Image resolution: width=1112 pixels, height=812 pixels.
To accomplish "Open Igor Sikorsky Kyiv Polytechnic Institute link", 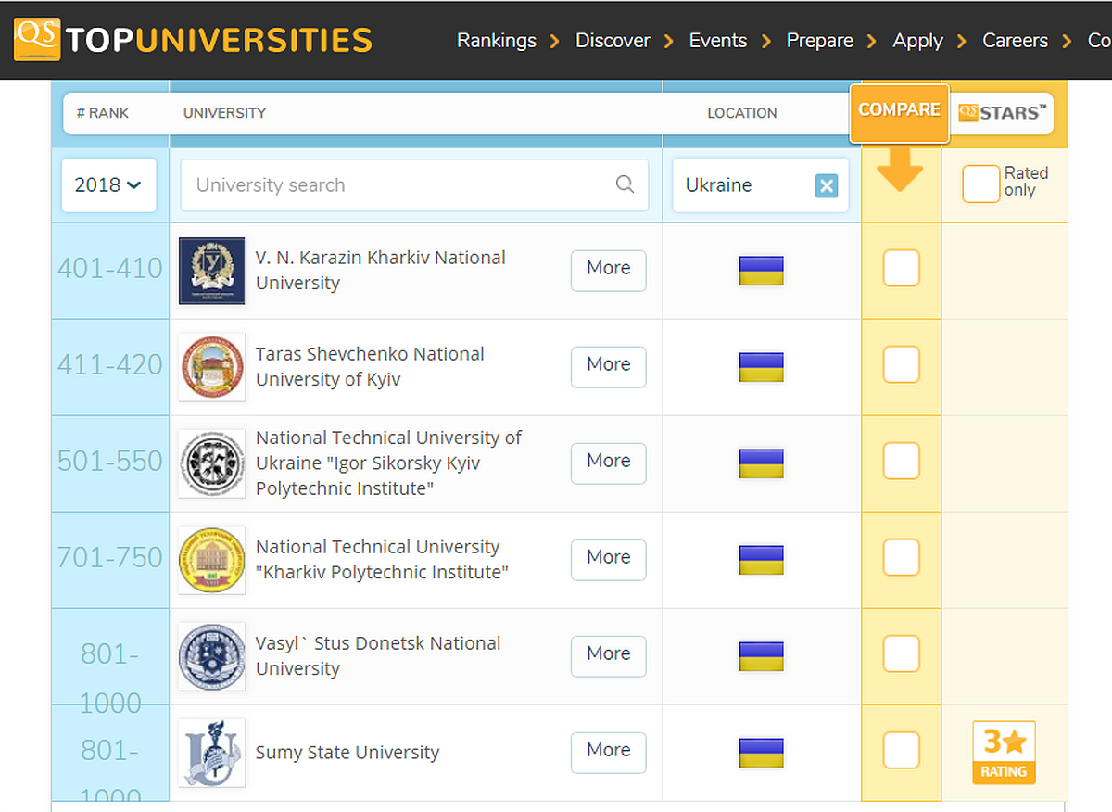I will coord(389,463).
